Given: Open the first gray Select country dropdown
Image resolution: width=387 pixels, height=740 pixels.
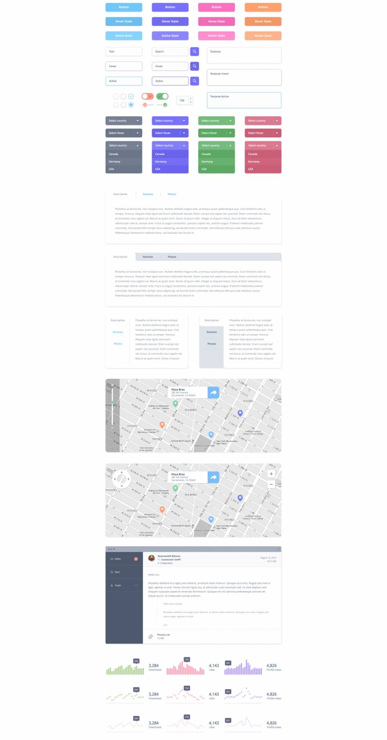Looking at the screenshot, I should click(124, 121).
